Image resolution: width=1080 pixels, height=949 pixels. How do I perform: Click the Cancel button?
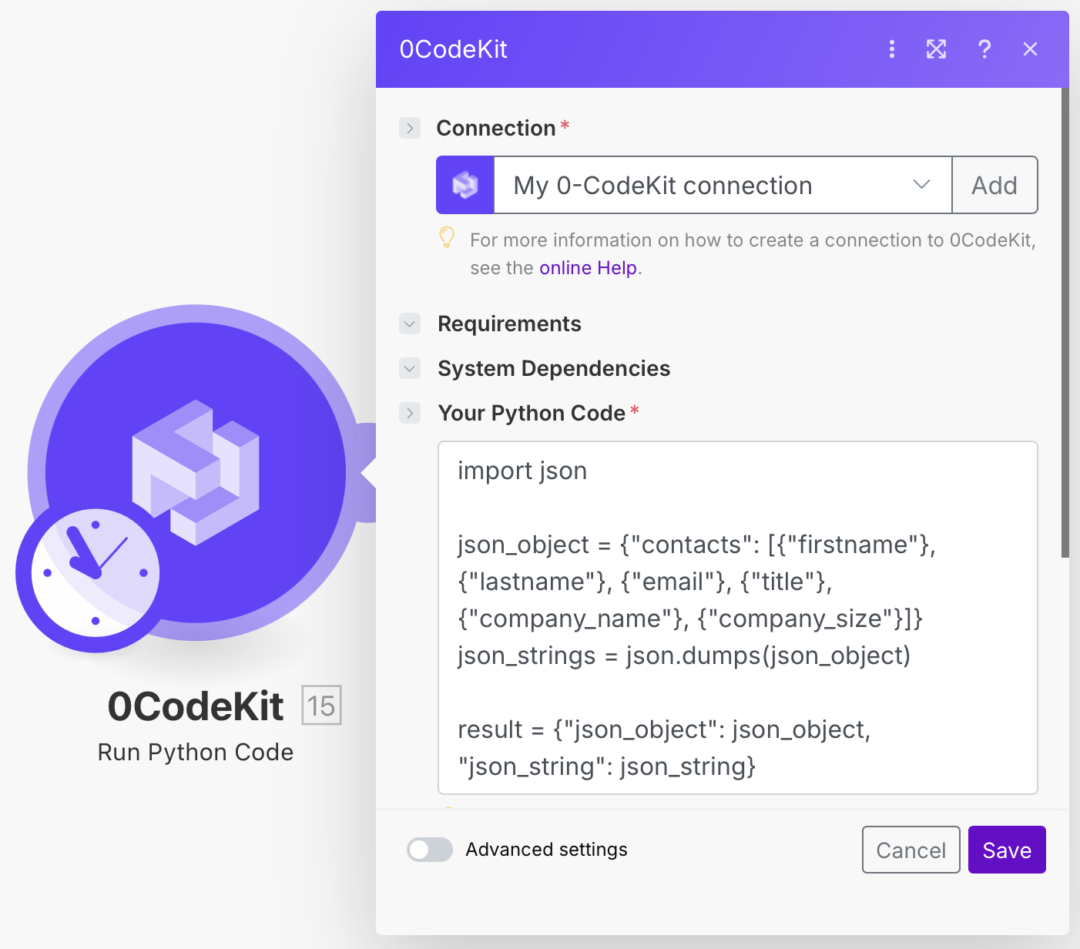(911, 850)
